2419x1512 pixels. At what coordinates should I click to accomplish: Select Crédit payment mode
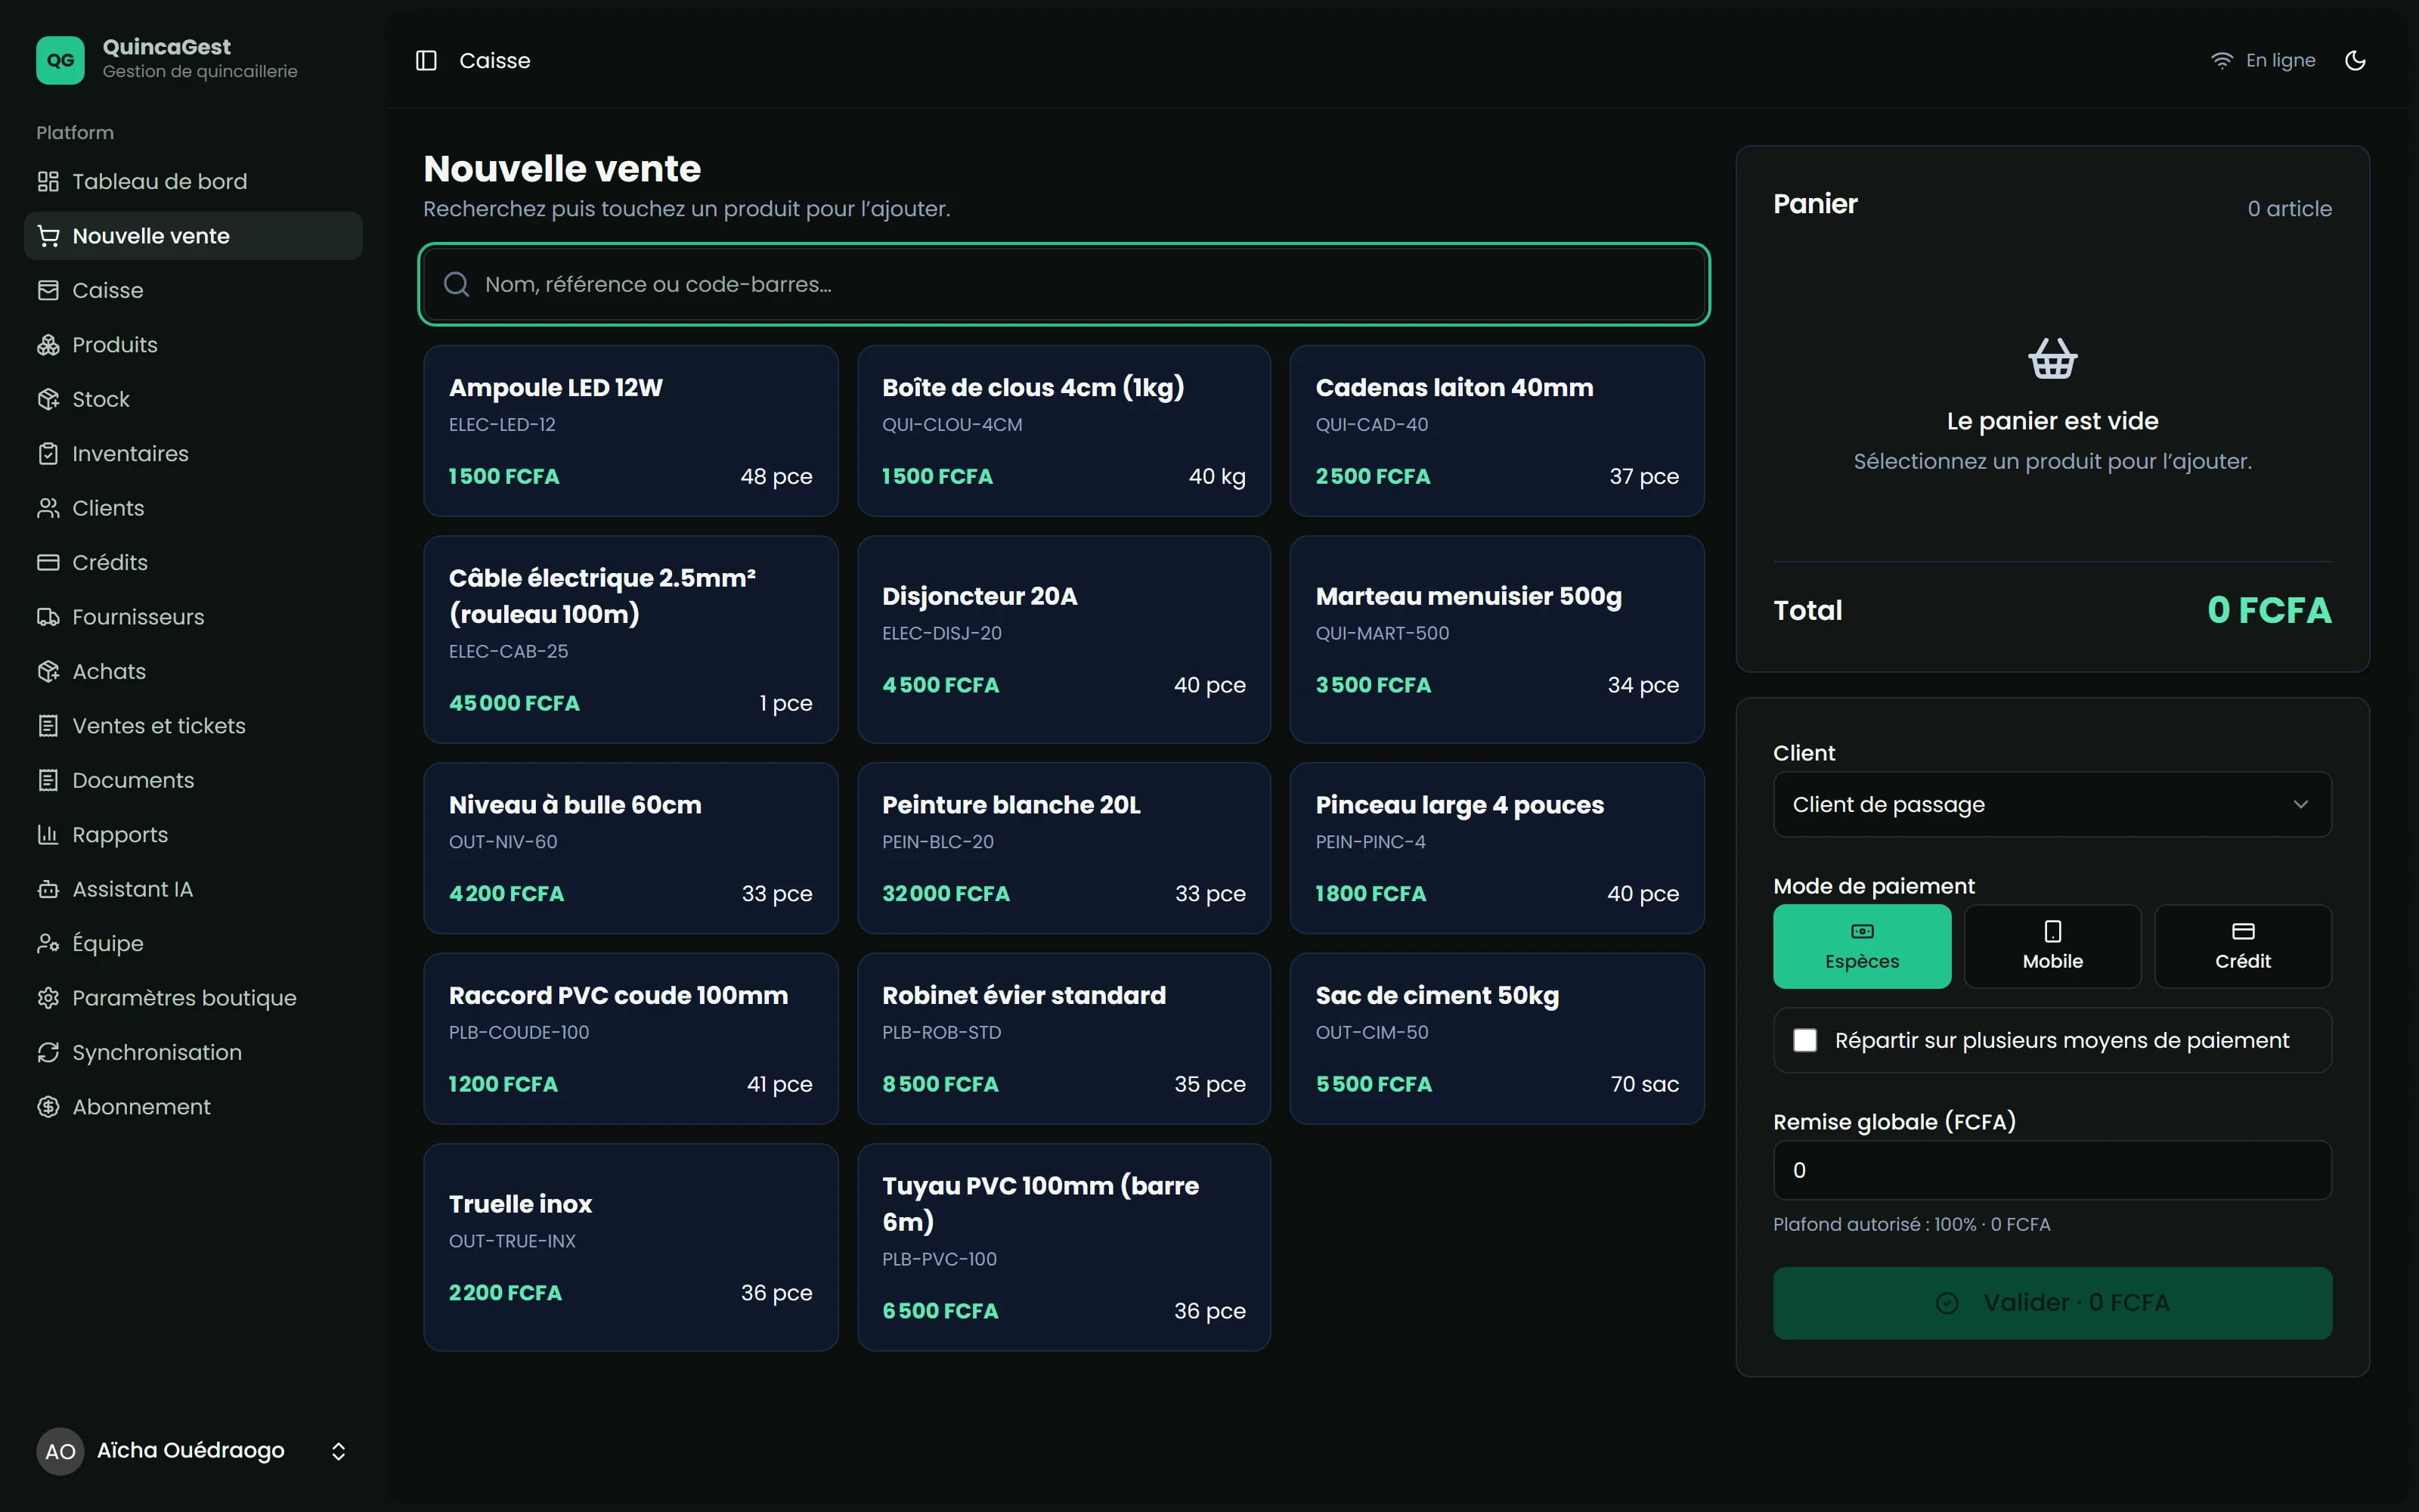[2243, 947]
